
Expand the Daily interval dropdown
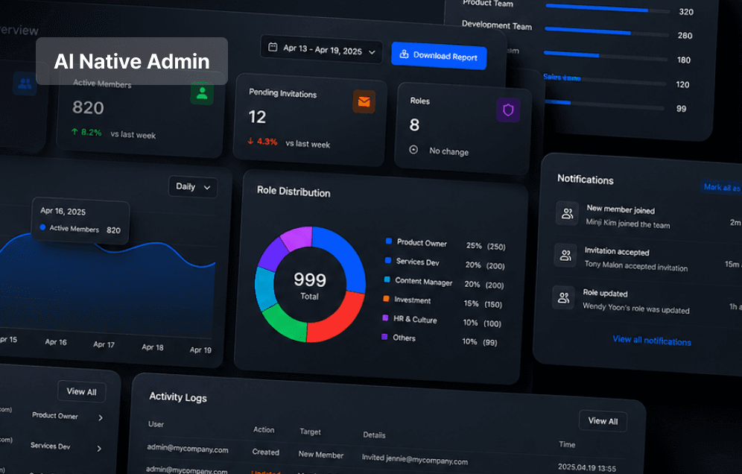pyautogui.click(x=193, y=187)
